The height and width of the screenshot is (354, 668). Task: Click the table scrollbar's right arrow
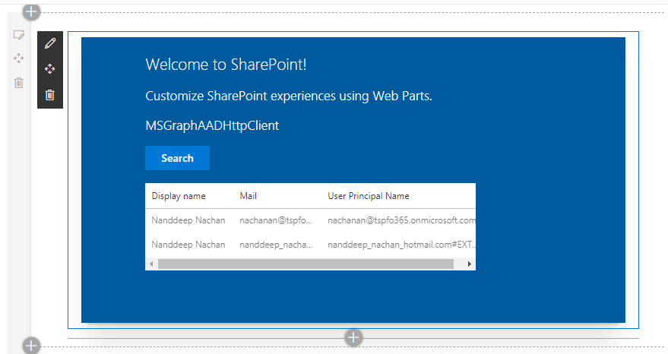[470, 264]
